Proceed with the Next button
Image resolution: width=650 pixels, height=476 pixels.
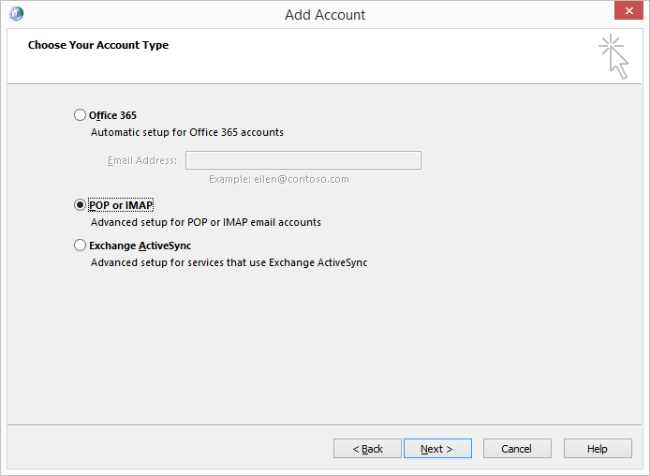[437, 449]
